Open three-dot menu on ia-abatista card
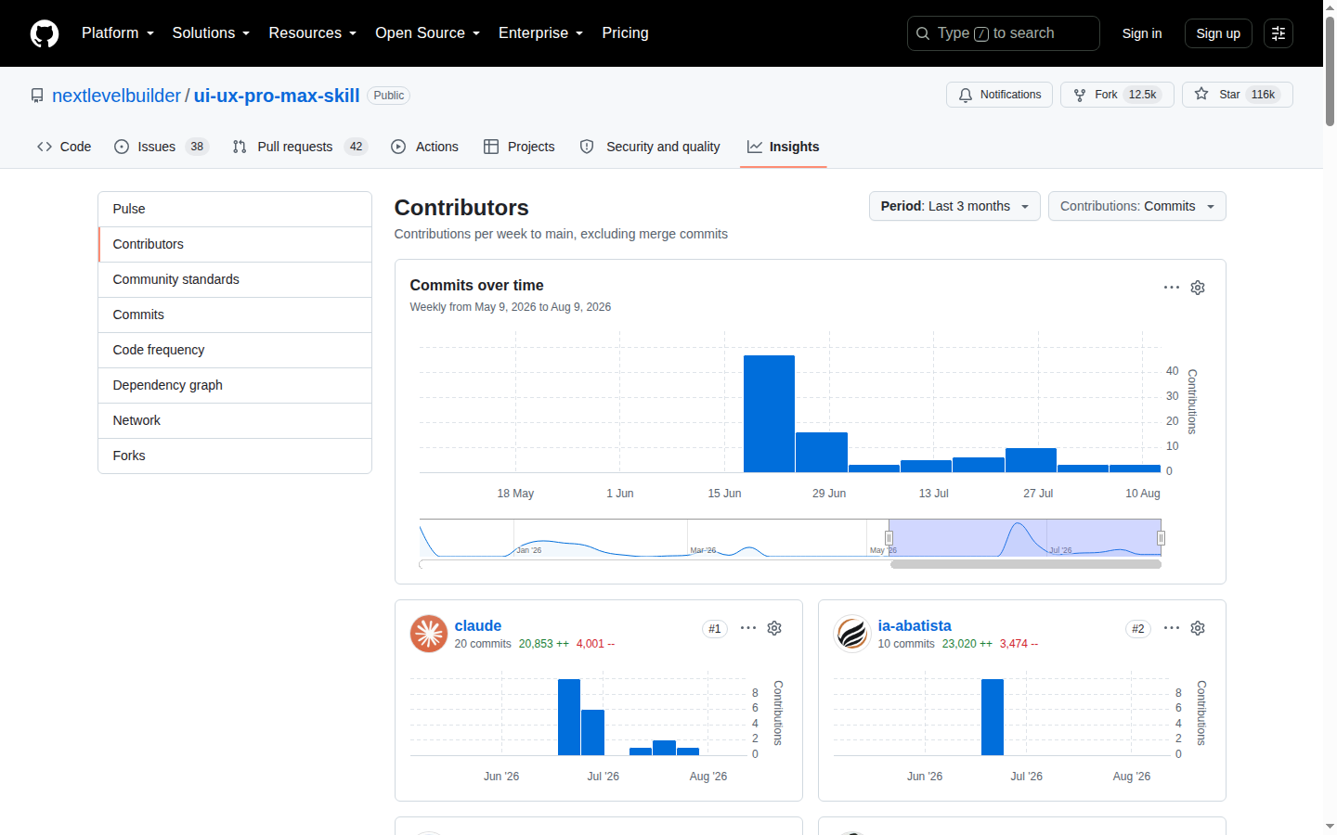The image size is (1337, 835). [1172, 628]
